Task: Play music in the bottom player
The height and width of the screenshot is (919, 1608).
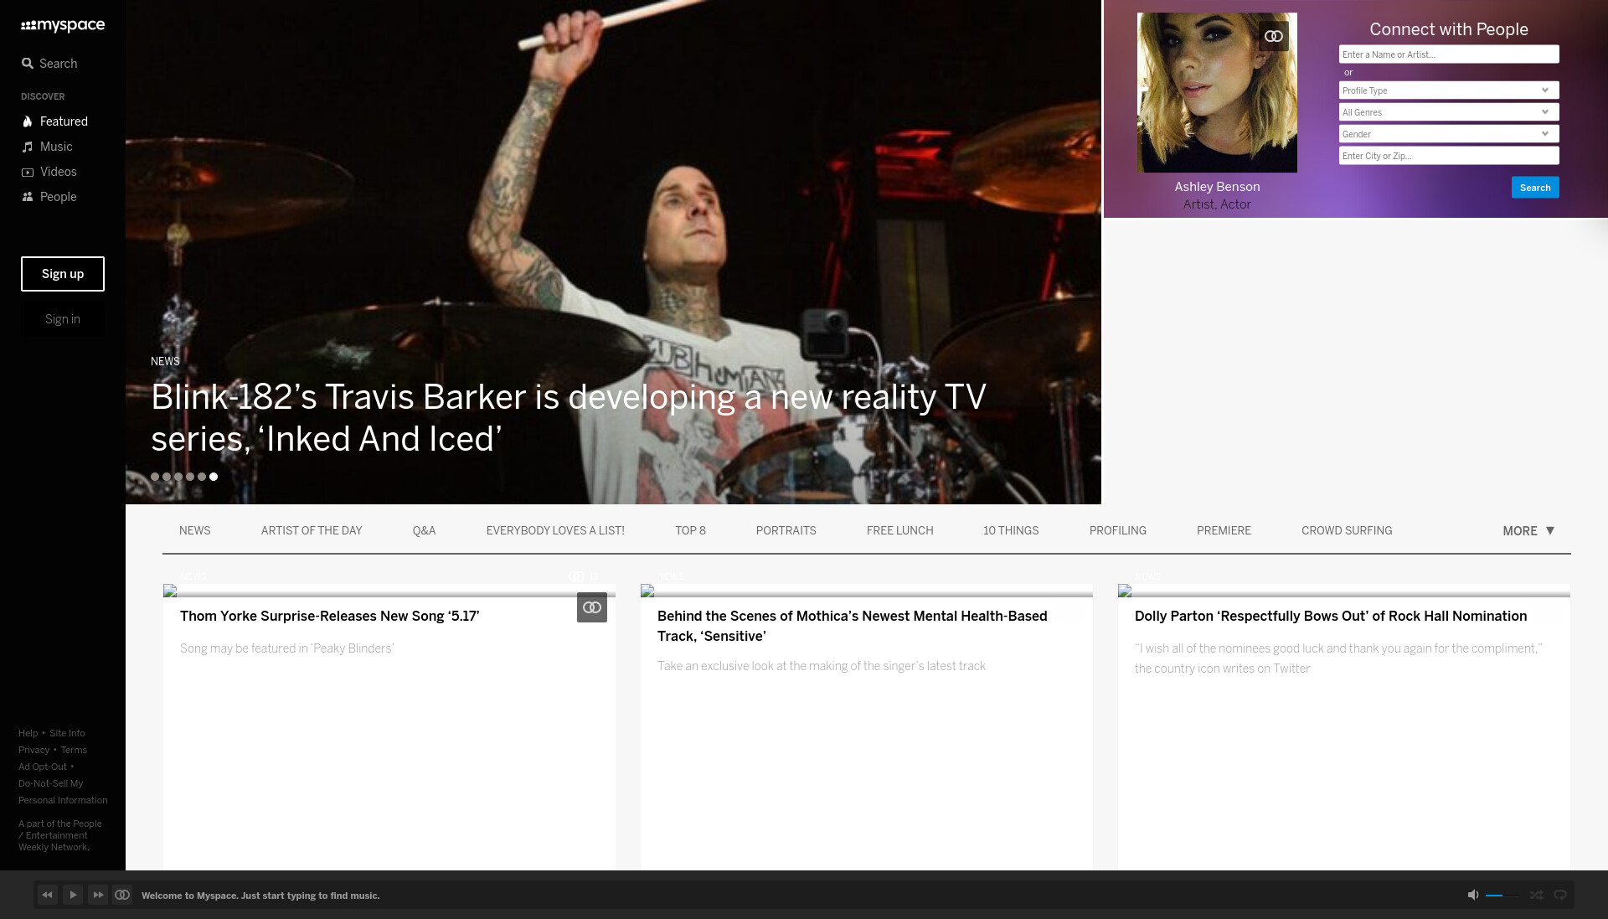Action: (73, 895)
